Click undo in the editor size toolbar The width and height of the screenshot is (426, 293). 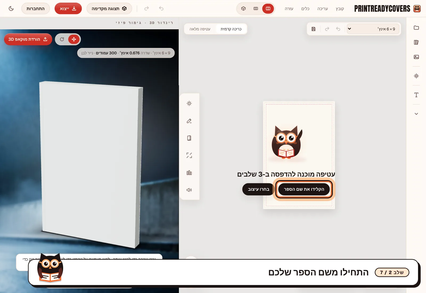coord(338,29)
